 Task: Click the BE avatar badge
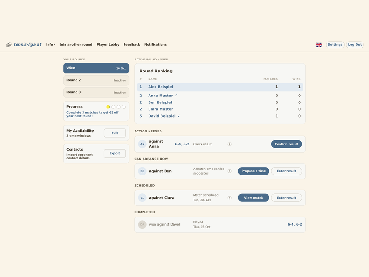click(x=143, y=171)
